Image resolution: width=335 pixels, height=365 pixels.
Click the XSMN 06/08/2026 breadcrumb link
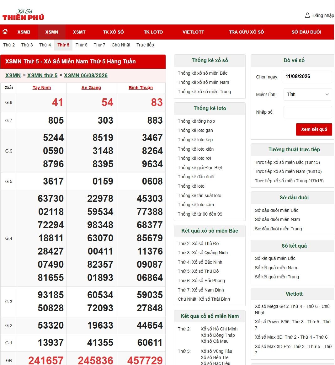(x=86, y=75)
